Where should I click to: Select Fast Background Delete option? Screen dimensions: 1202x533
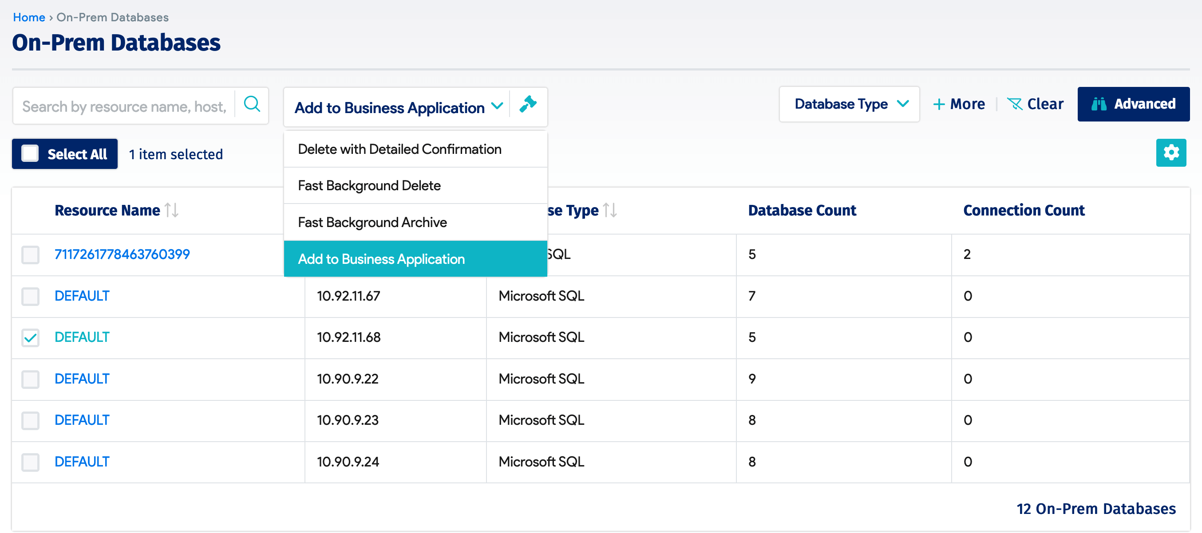click(x=368, y=185)
